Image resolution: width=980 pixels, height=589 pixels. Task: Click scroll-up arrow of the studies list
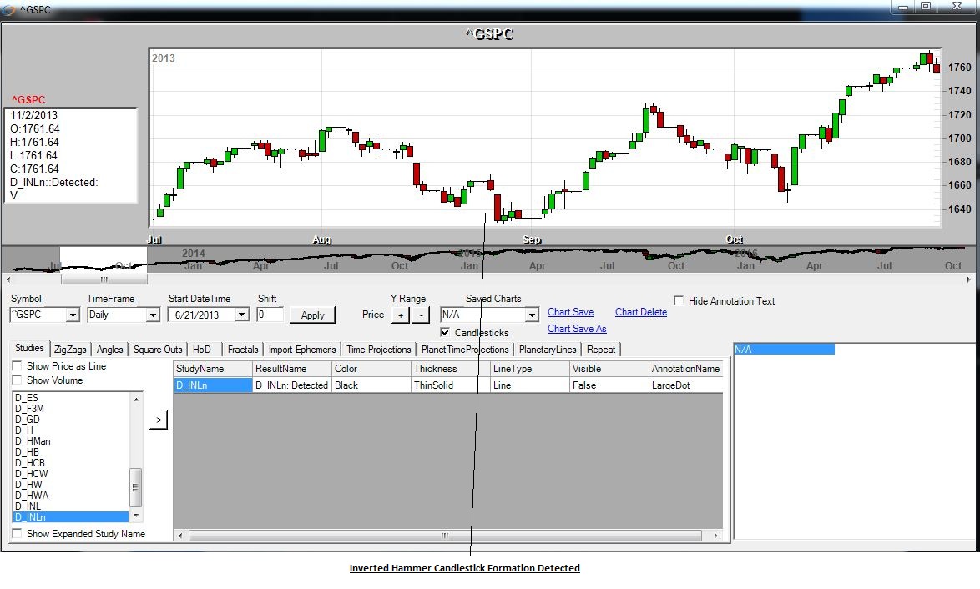[x=136, y=398]
